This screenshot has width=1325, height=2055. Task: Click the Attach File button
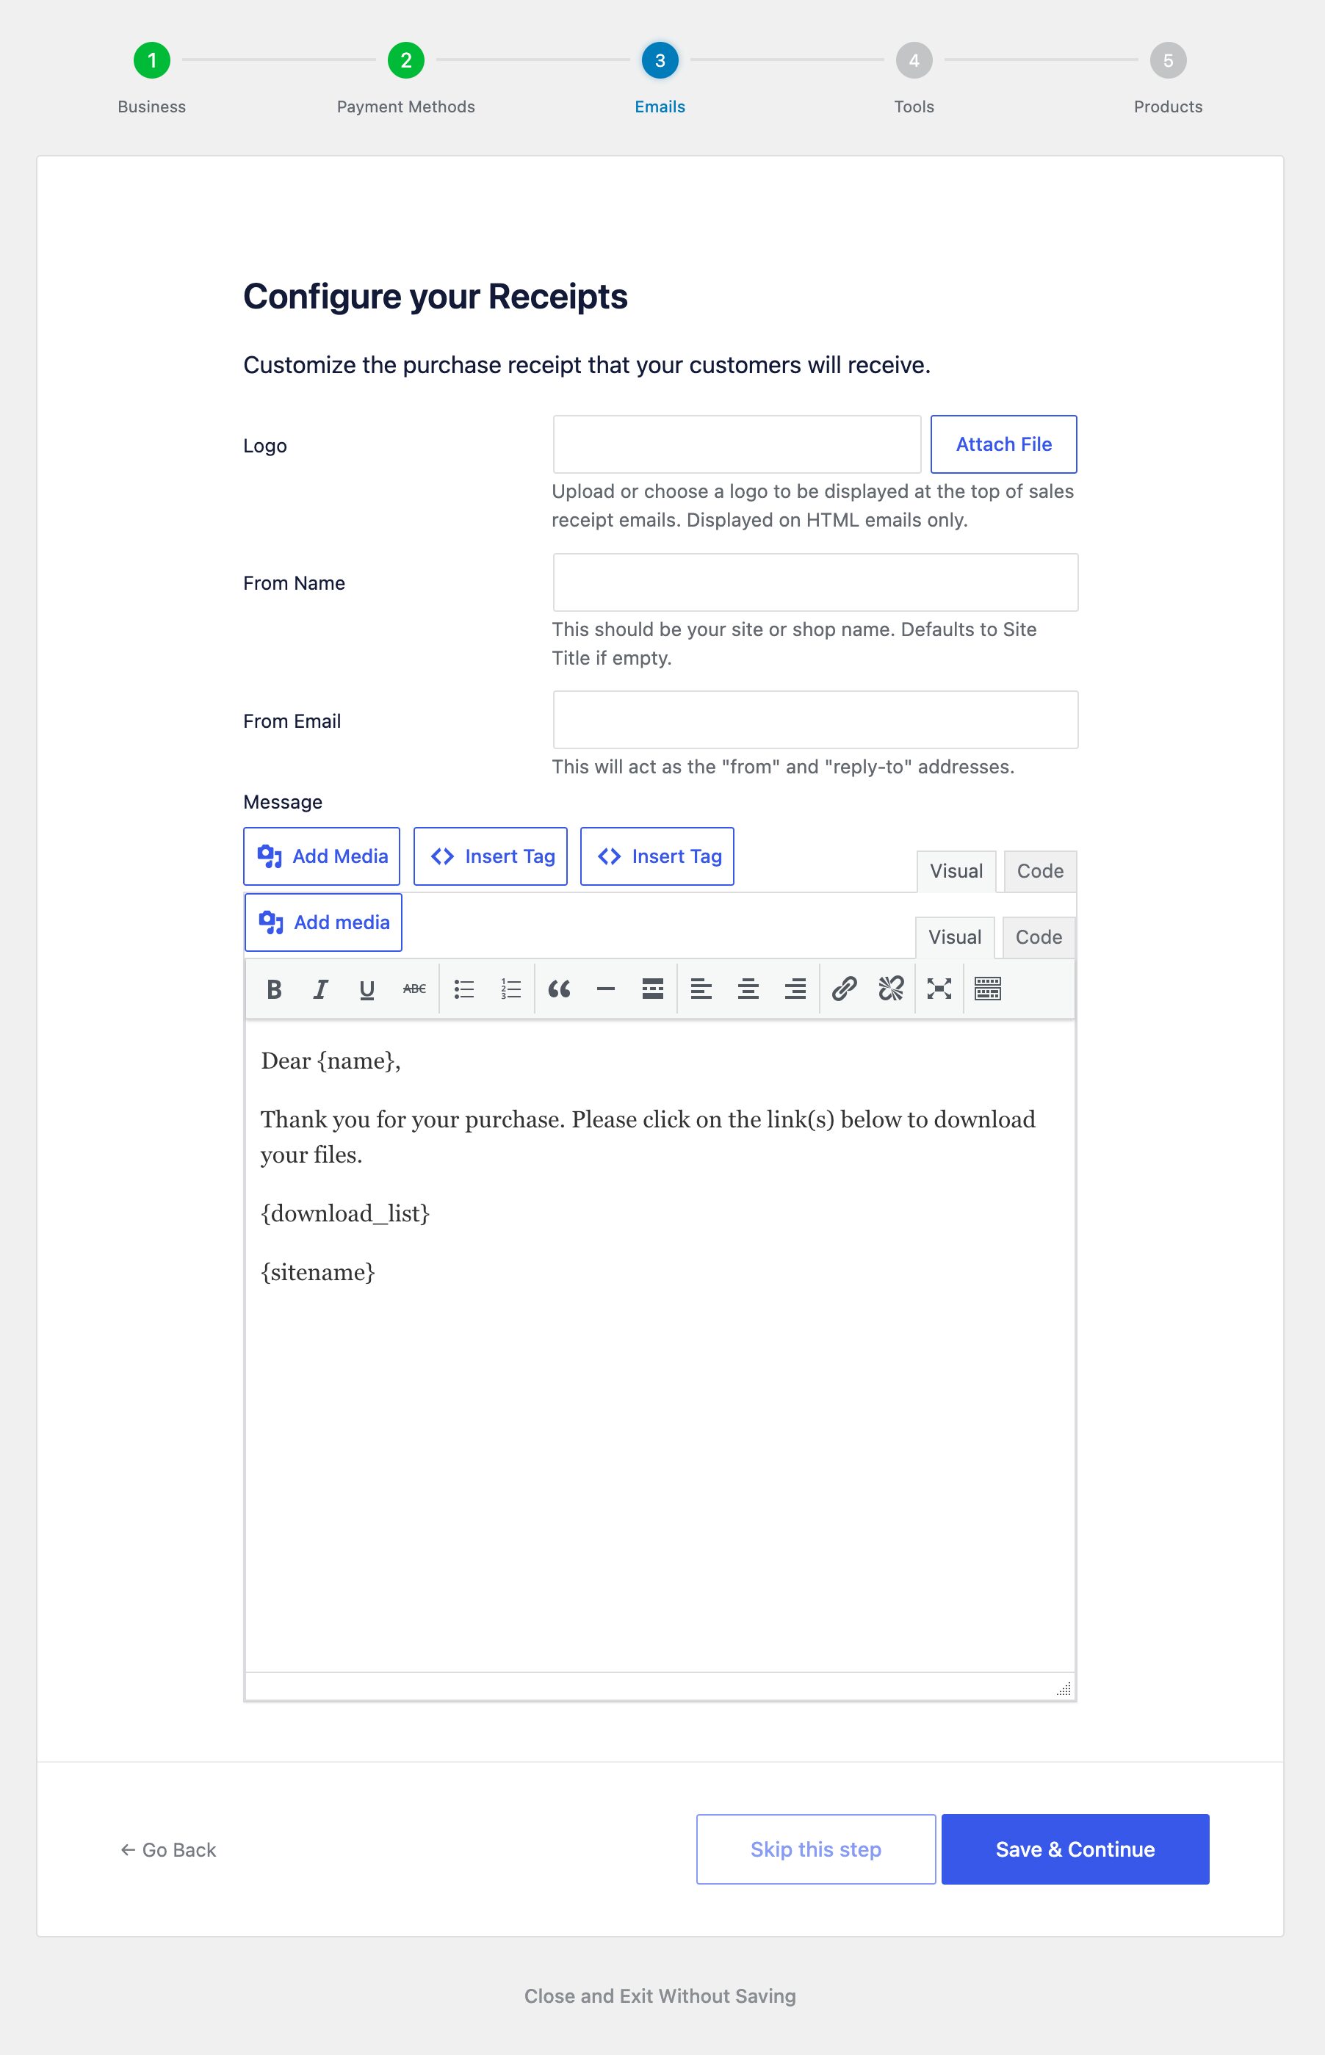pos(1003,445)
